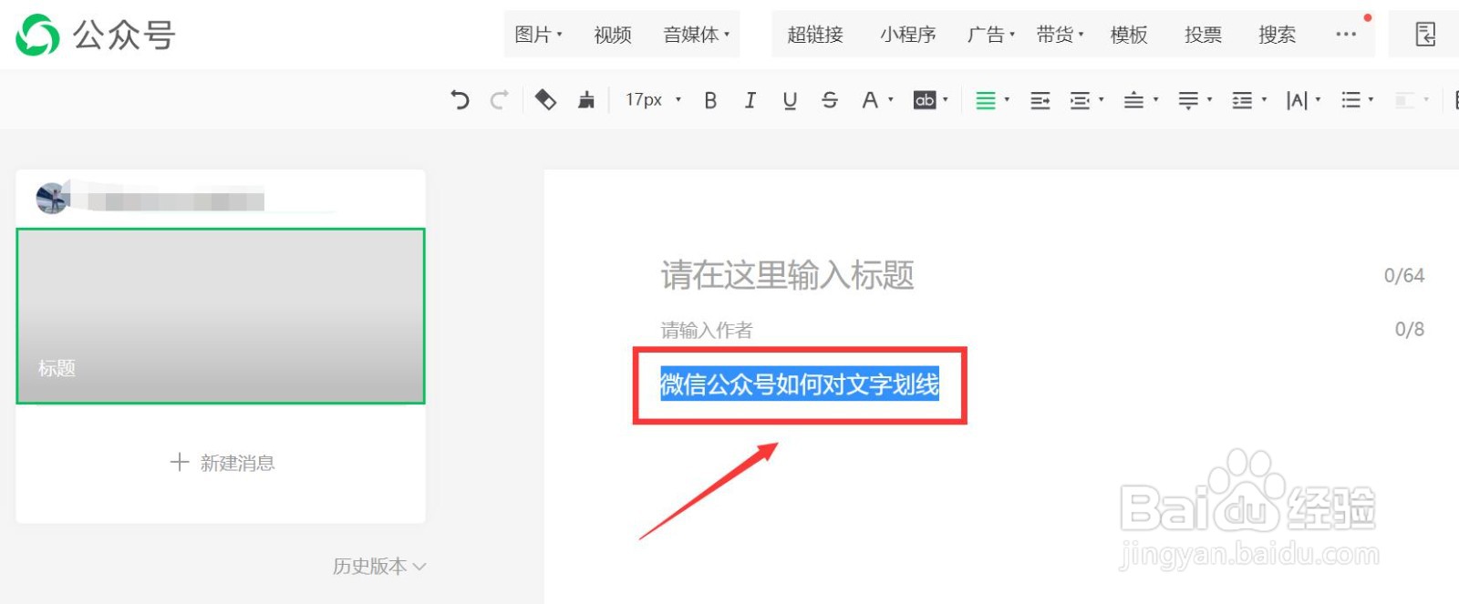Apply background highlight color with ab icon

click(925, 100)
